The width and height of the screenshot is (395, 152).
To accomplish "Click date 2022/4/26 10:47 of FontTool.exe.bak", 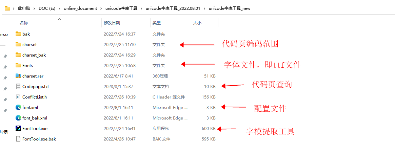I will click(120, 139).
